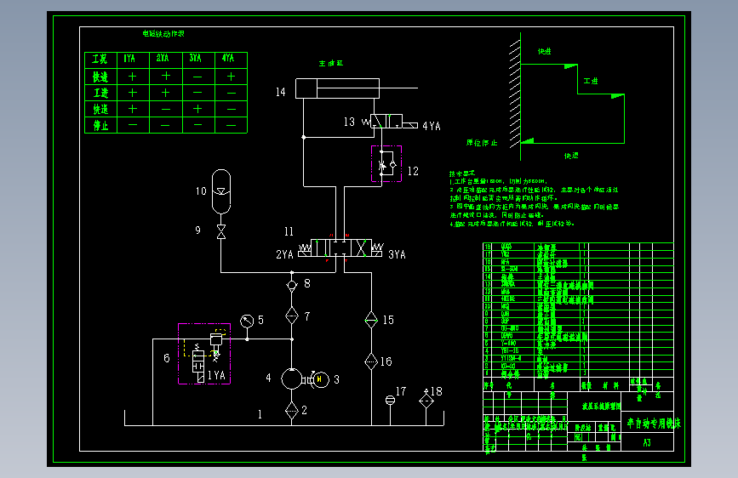Click the 主油缸 label above the cylinder
The width and height of the screenshot is (738, 478).
pyautogui.click(x=331, y=64)
